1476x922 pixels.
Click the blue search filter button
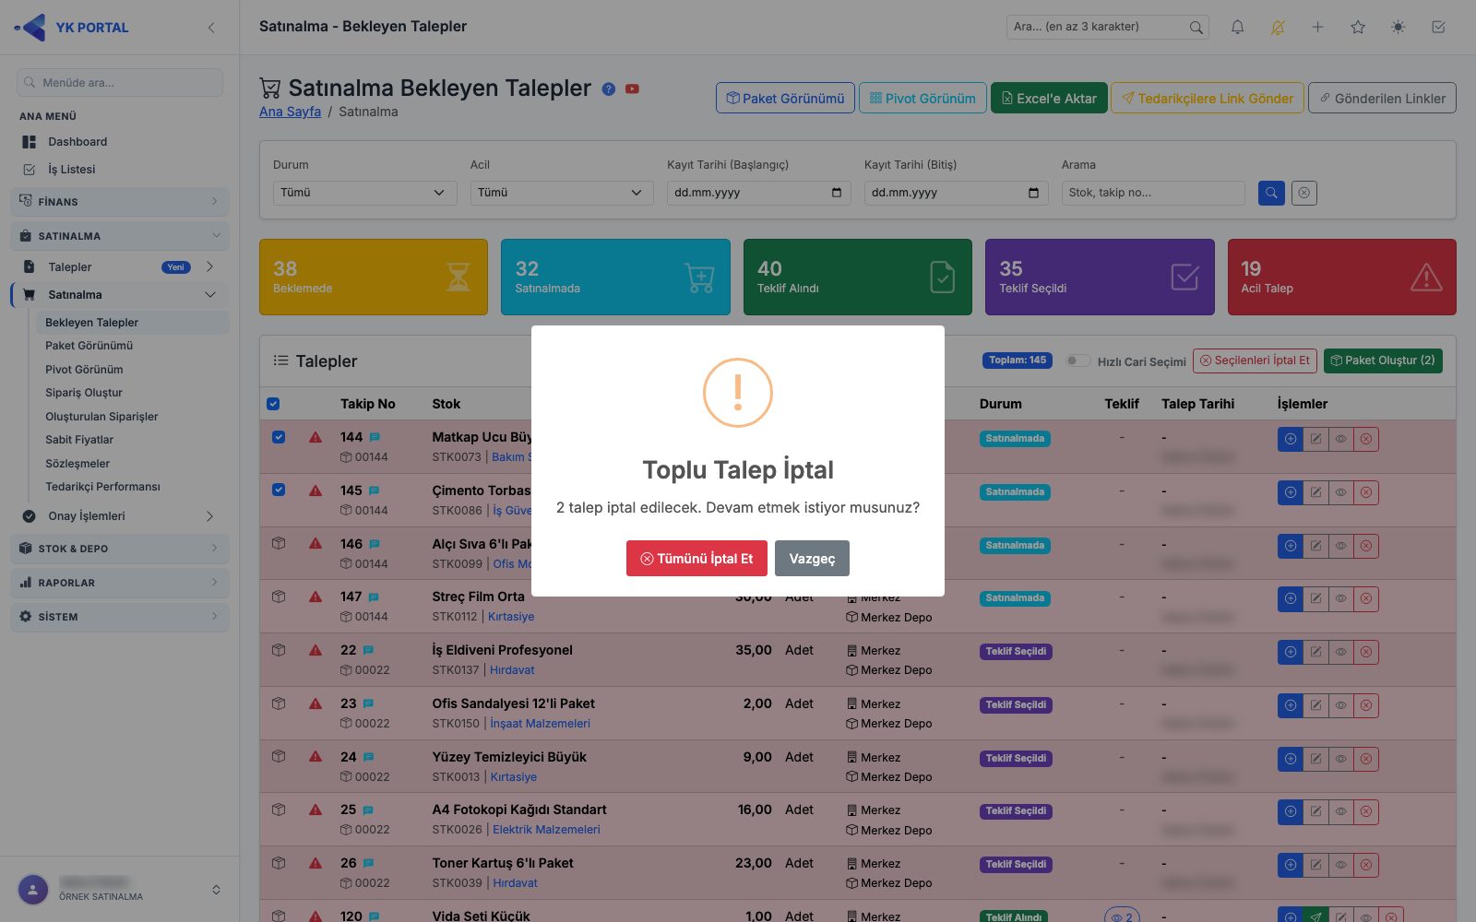[1271, 193]
